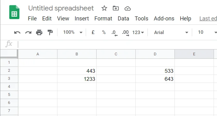The image size is (217, 116).
Task: Print the spreadsheet using printer icon
Action: (39, 32)
